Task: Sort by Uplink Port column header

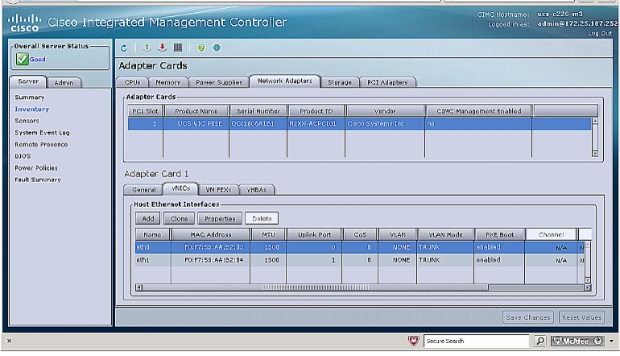Action: 314,234
